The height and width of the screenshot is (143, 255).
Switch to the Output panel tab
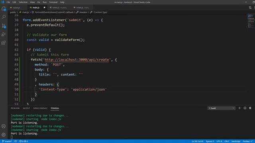click(26, 108)
